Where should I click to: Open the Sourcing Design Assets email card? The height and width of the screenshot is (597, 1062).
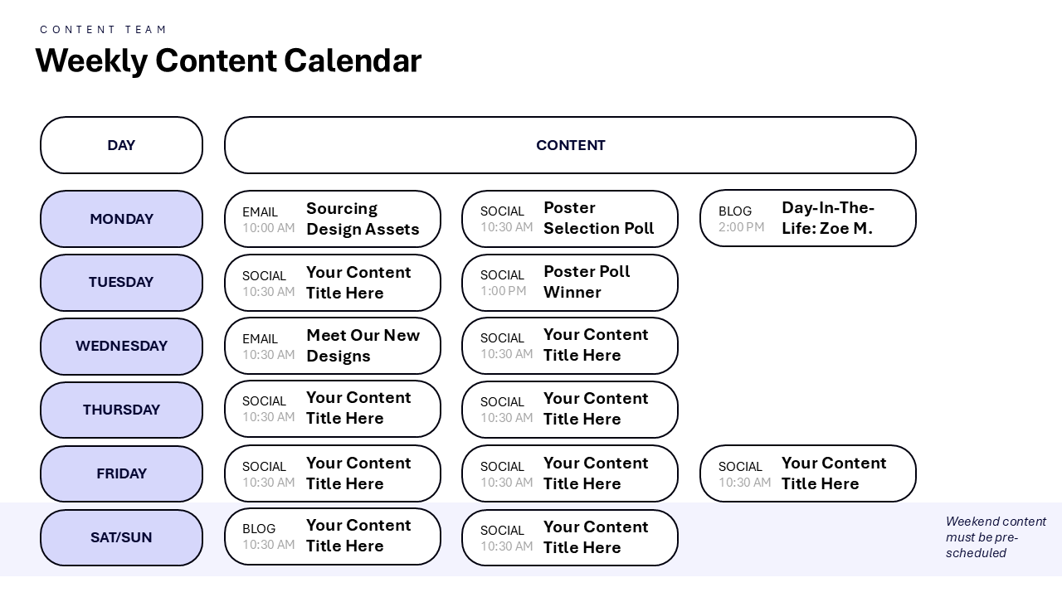click(x=332, y=219)
